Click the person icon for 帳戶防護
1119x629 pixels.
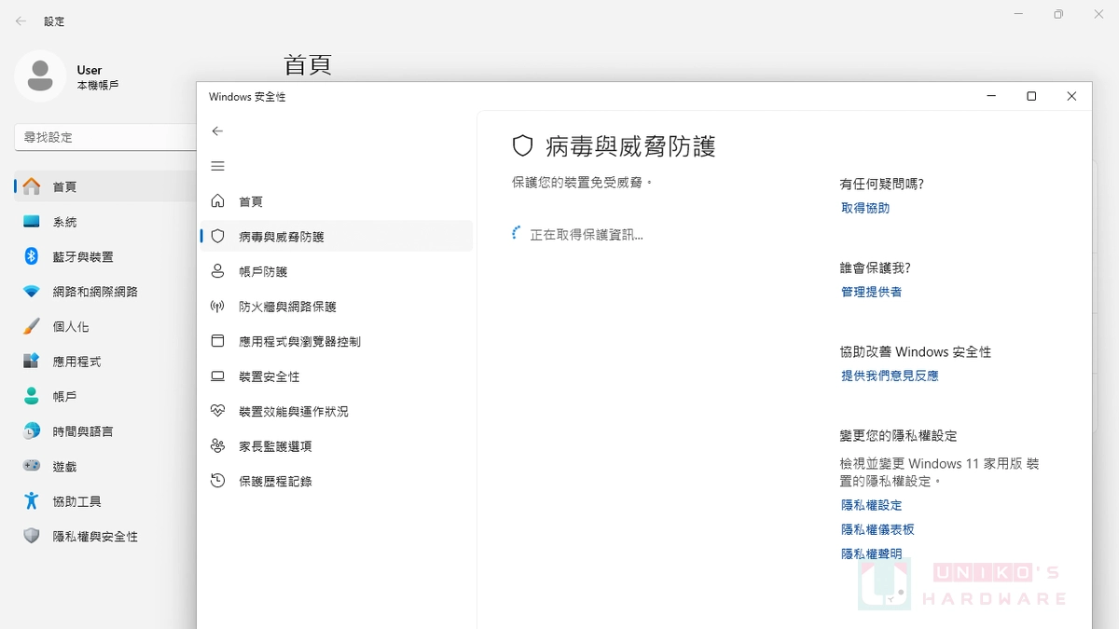(x=217, y=271)
